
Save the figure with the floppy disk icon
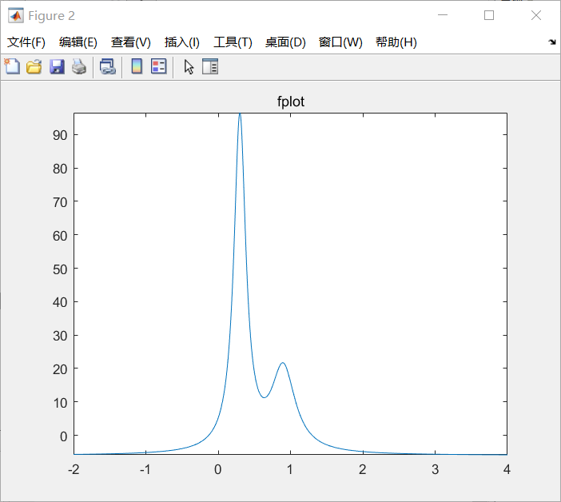pyautogui.click(x=57, y=67)
